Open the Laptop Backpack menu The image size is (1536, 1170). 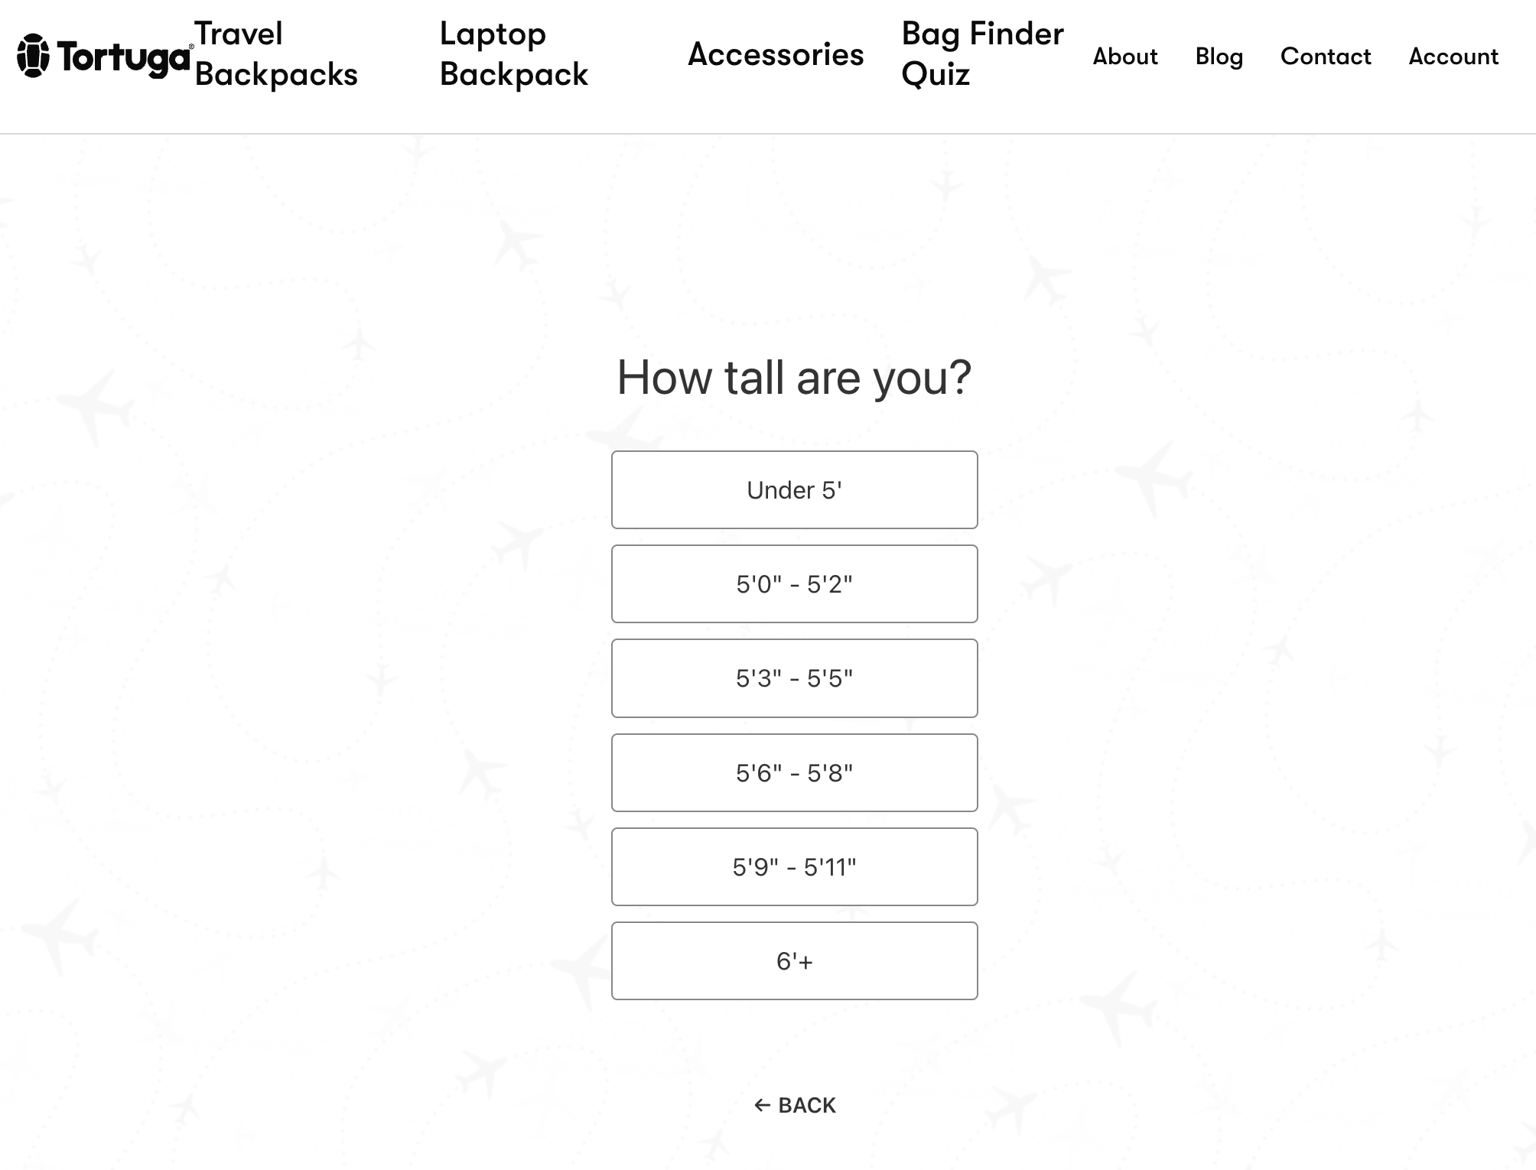point(513,53)
